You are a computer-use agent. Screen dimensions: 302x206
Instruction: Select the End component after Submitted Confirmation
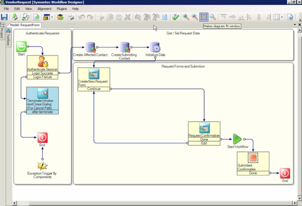[x=285, y=173]
